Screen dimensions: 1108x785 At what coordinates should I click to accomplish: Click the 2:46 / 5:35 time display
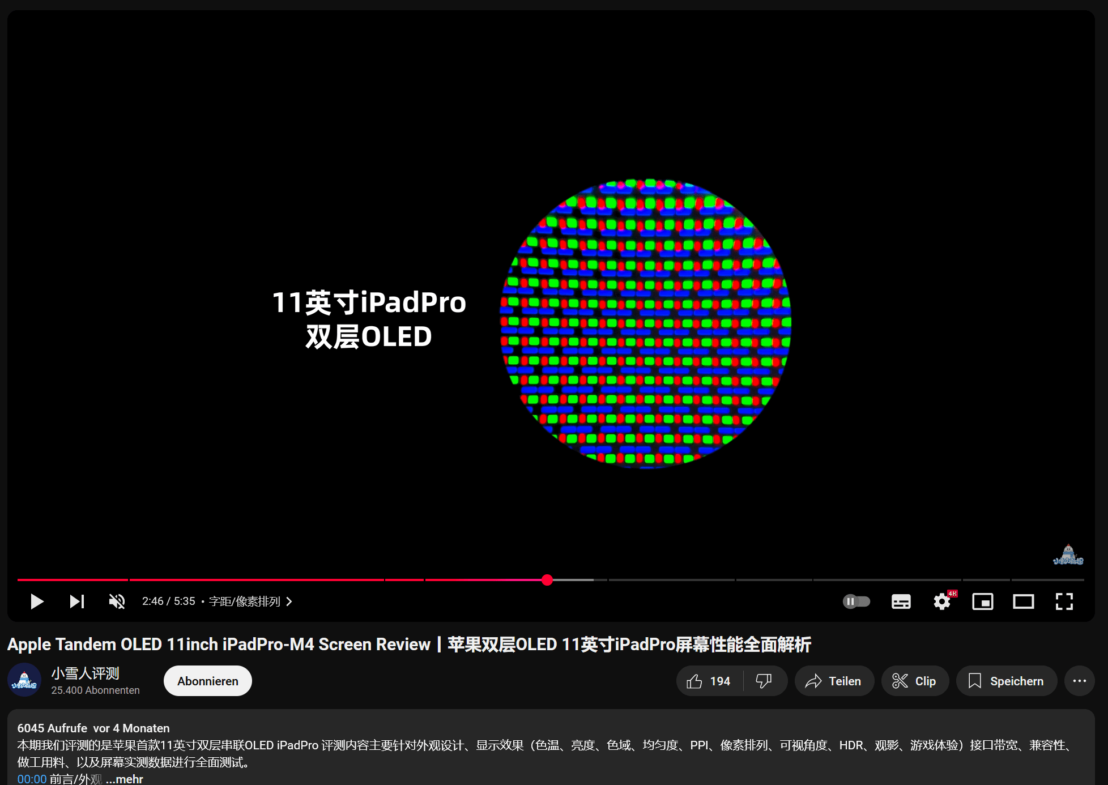point(168,601)
